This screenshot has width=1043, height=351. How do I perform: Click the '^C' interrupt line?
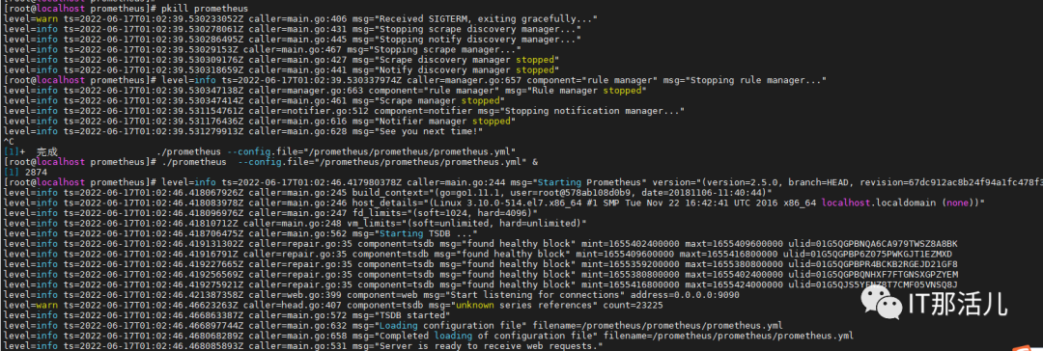(x=8, y=141)
